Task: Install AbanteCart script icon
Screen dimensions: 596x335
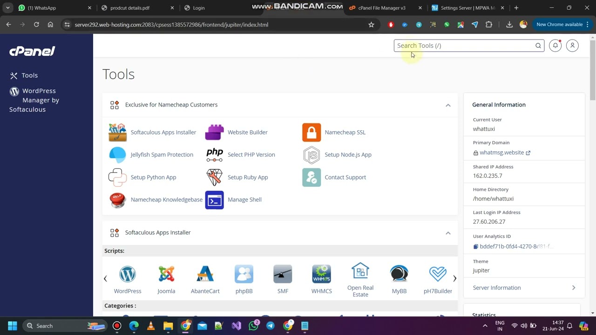Action: tap(205, 274)
